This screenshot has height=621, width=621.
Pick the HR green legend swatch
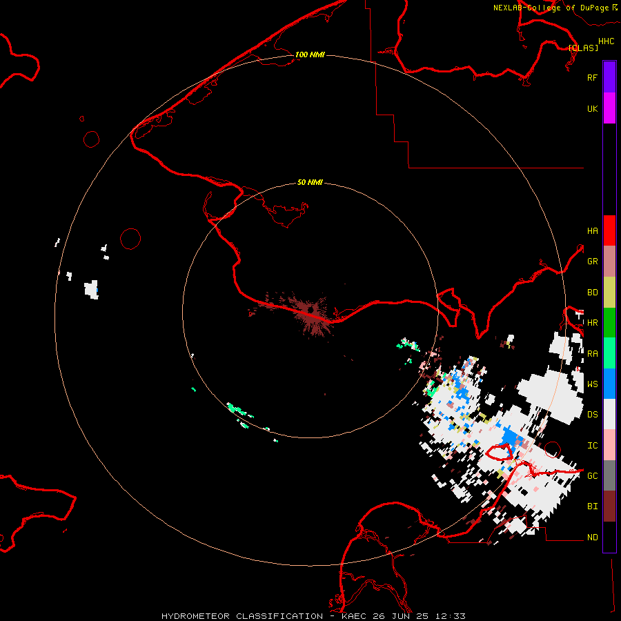click(x=609, y=323)
